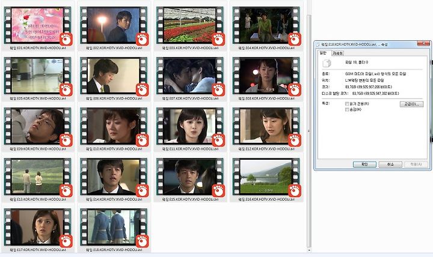This screenshot has height=257, width=433.
Task: Select the 웨딩.E15 video file thumbnail
Action: click(190, 177)
